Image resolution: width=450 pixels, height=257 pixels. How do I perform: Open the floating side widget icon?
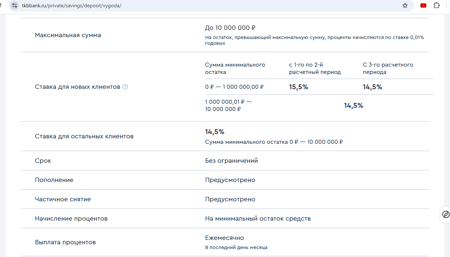point(445,214)
